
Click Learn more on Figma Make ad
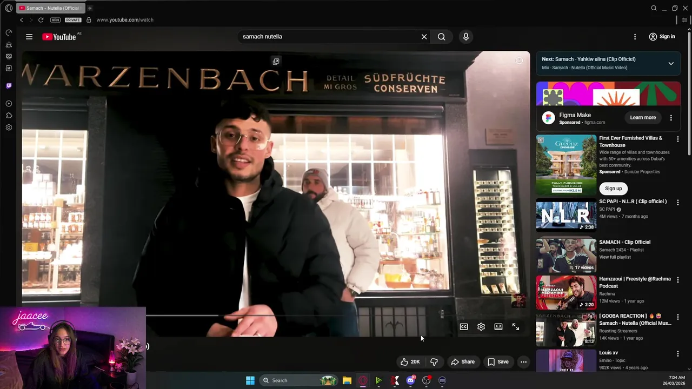point(643,118)
